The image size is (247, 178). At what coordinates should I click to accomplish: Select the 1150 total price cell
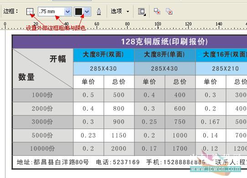coord(119,135)
